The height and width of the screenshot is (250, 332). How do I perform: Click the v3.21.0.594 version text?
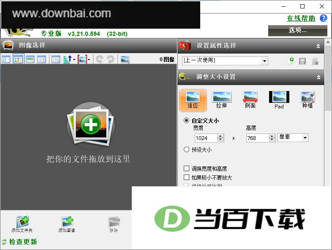click(x=84, y=34)
